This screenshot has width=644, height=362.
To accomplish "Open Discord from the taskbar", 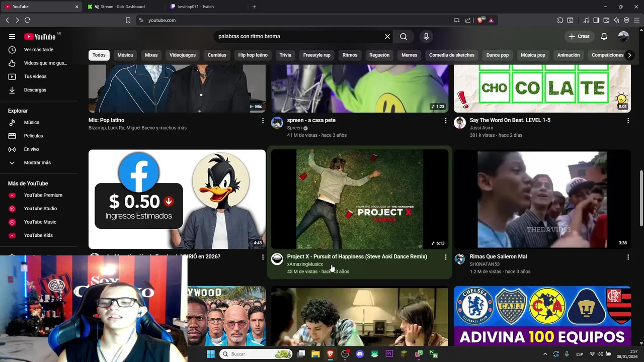I will click(x=360, y=354).
